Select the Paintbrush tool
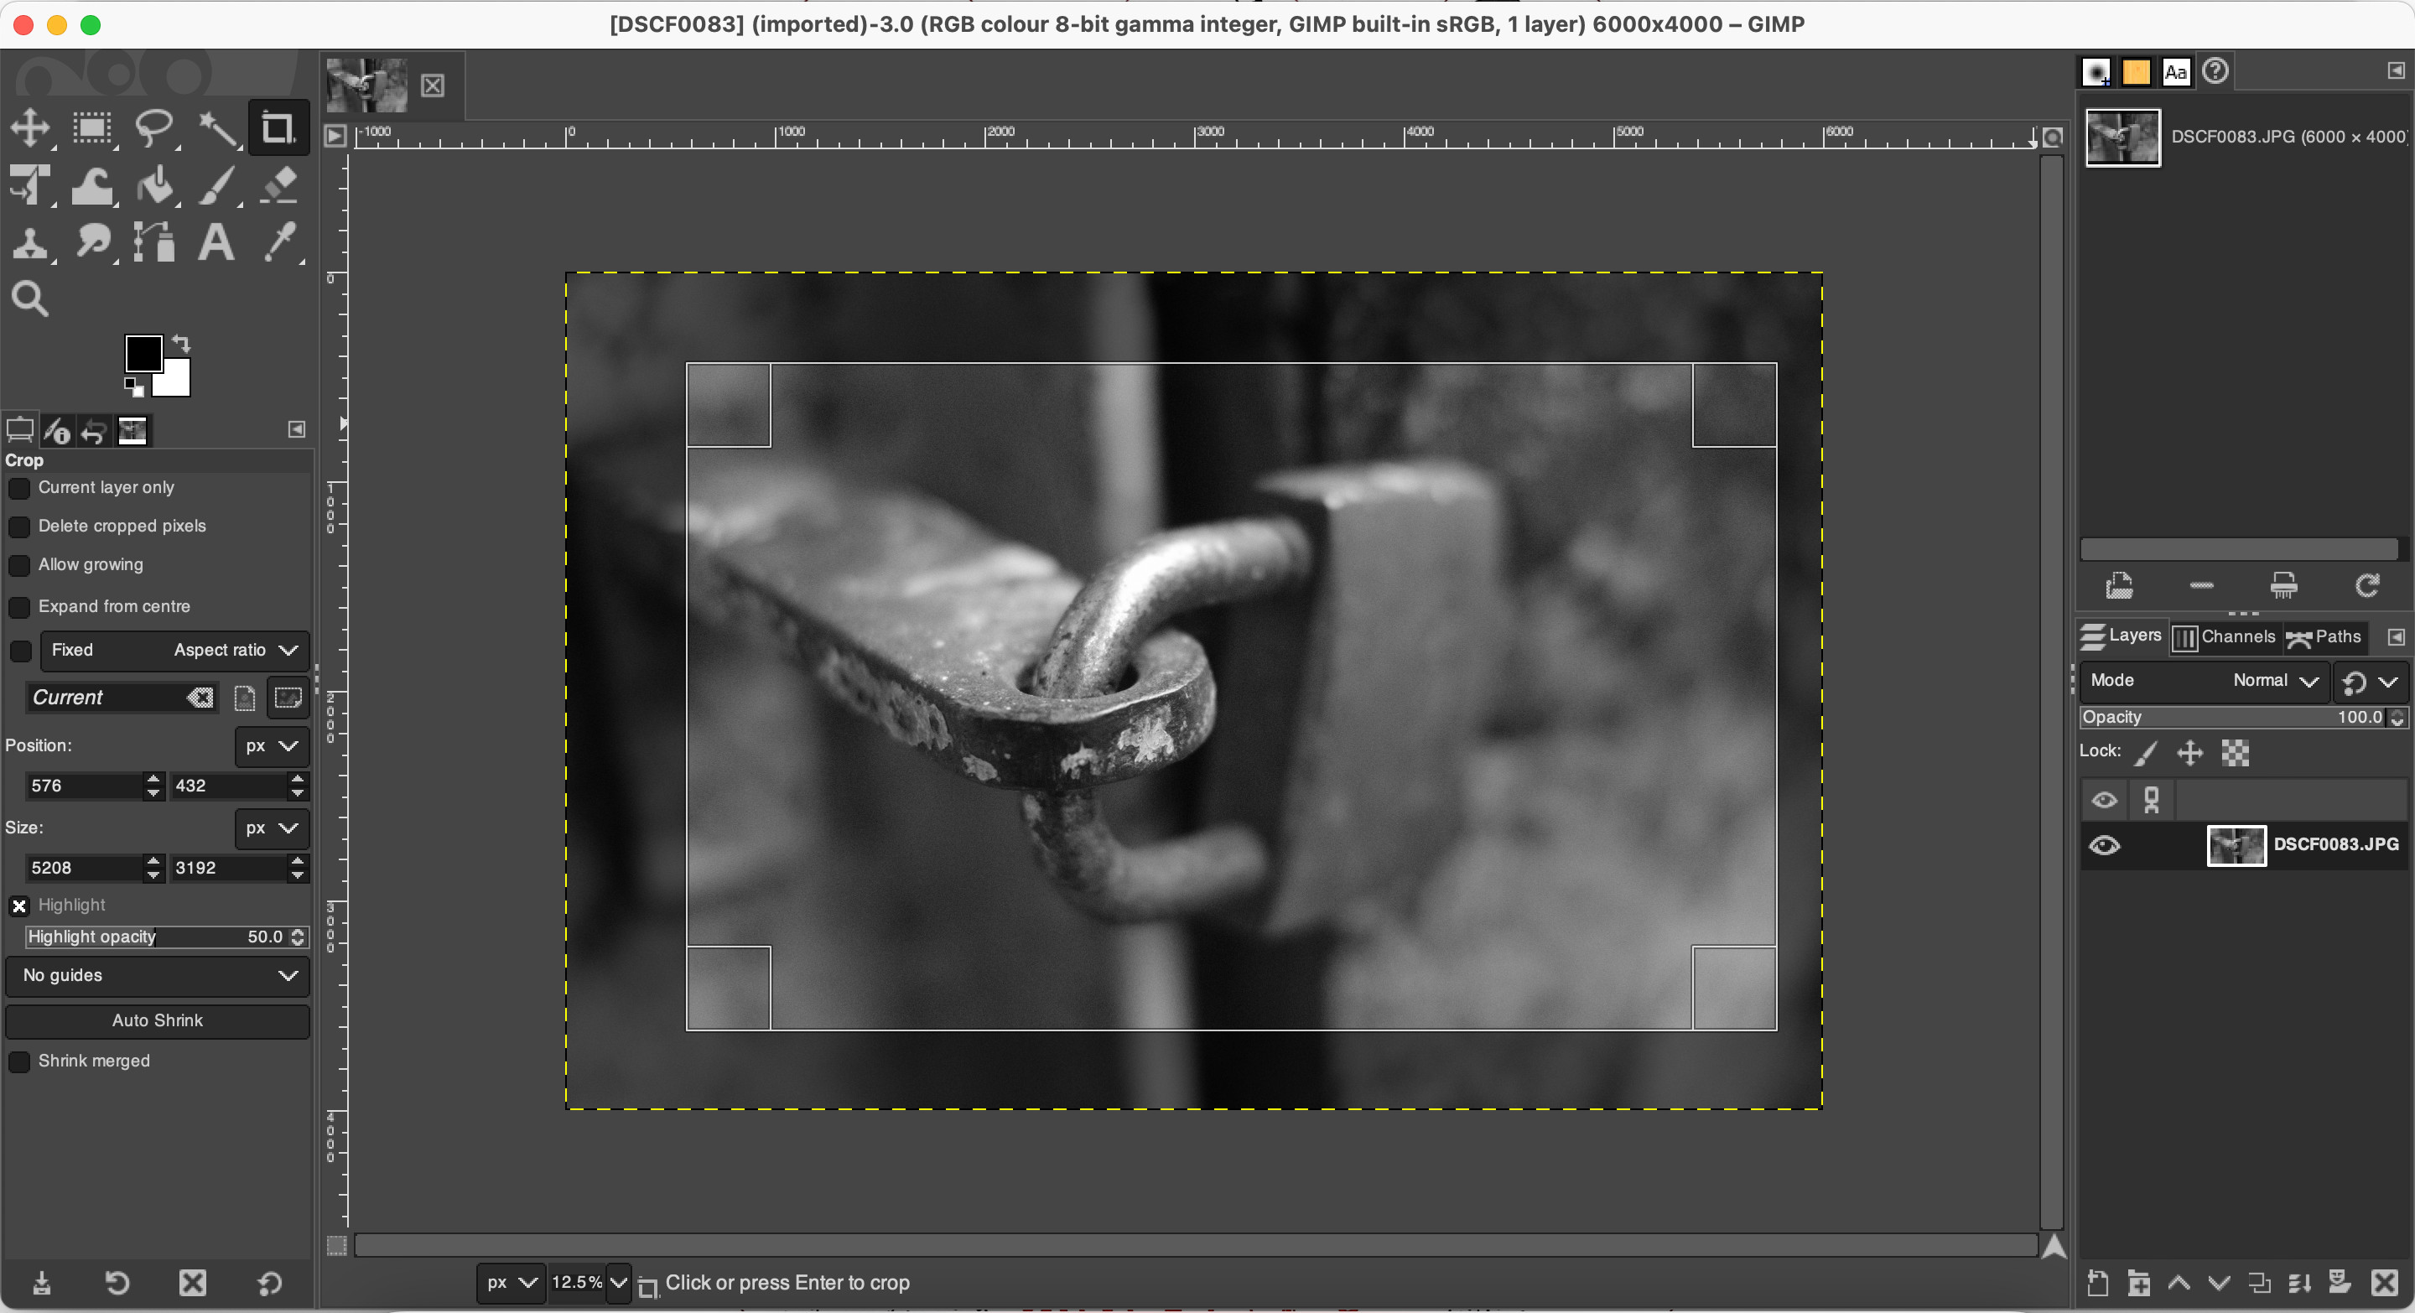 (216, 185)
